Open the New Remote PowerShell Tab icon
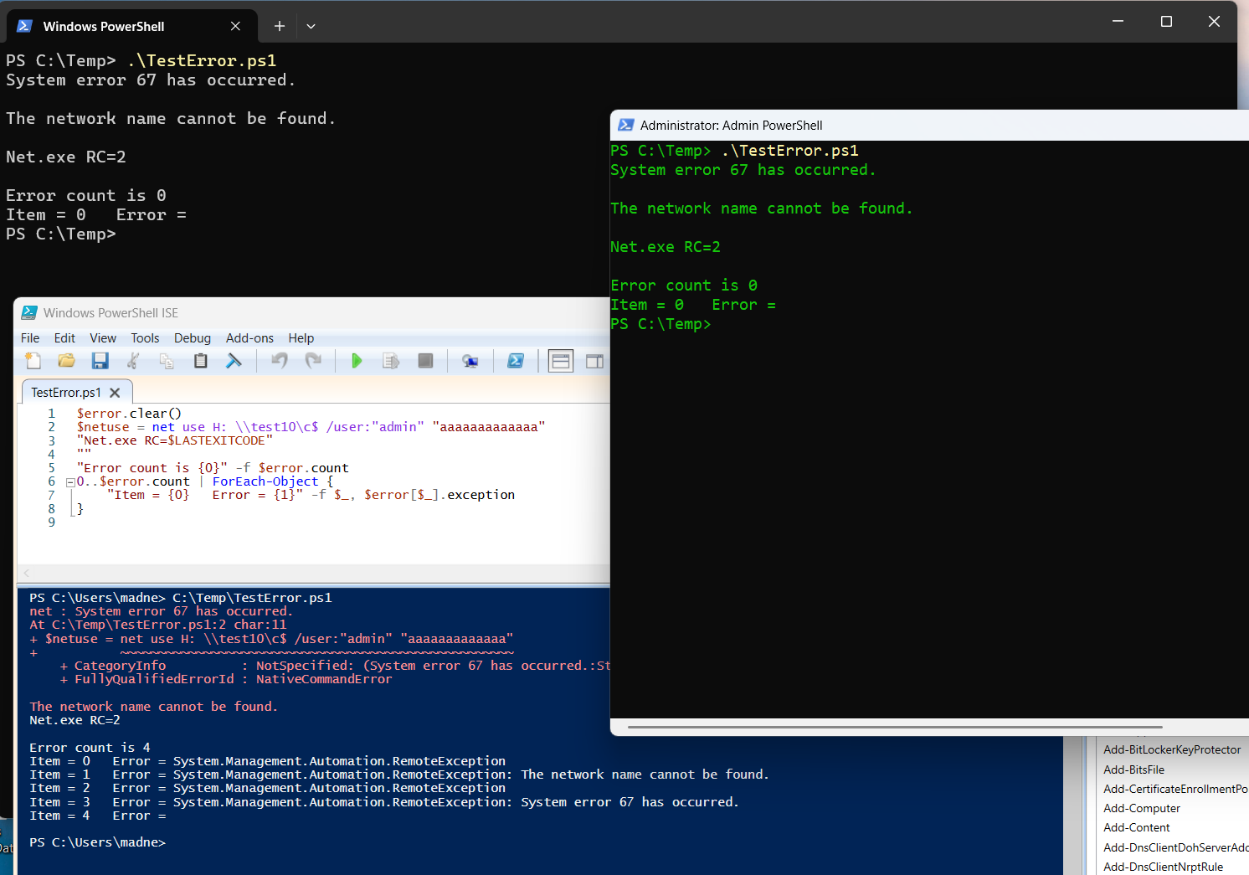1249x875 pixels. click(x=470, y=361)
